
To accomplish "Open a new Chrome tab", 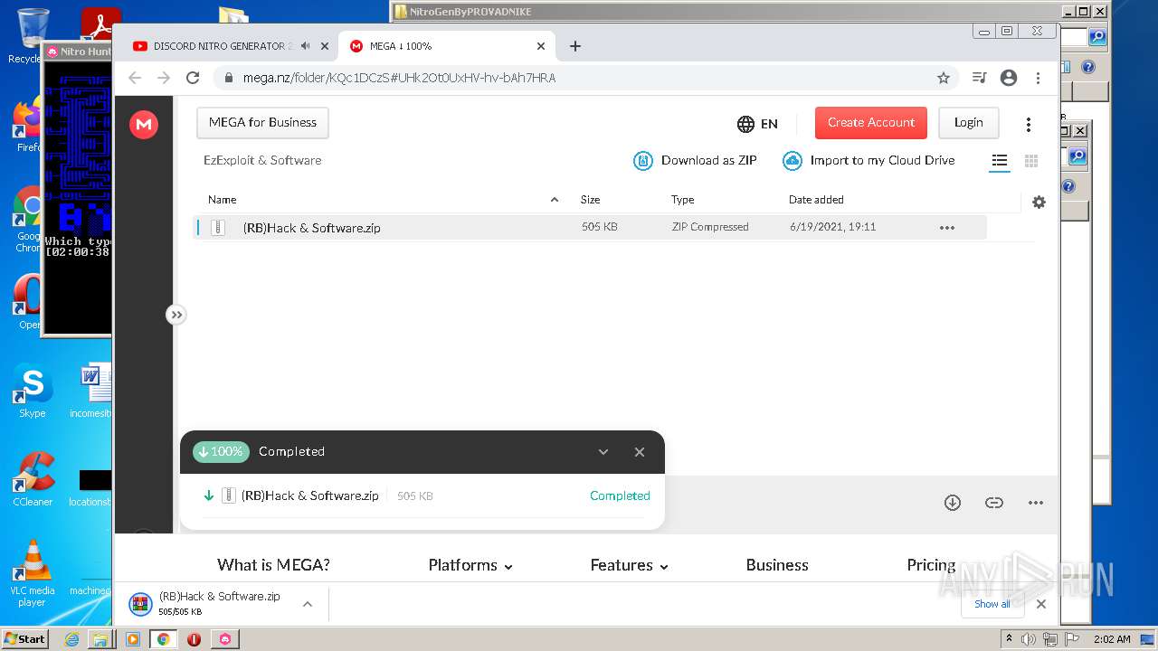I will 575,46.
